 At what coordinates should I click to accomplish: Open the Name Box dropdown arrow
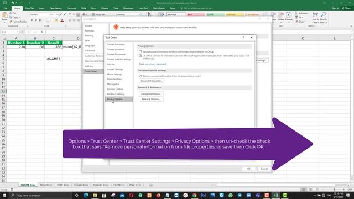click(x=18, y=32)
